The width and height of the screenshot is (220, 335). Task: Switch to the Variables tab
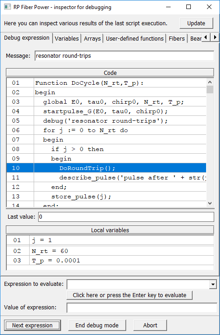pos(67,39)
